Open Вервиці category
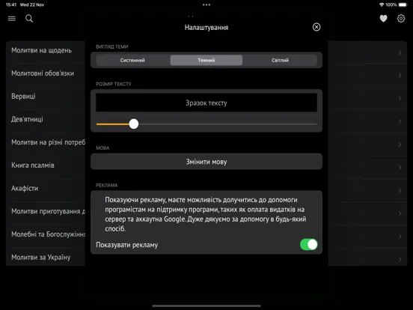 coord(46,98)
